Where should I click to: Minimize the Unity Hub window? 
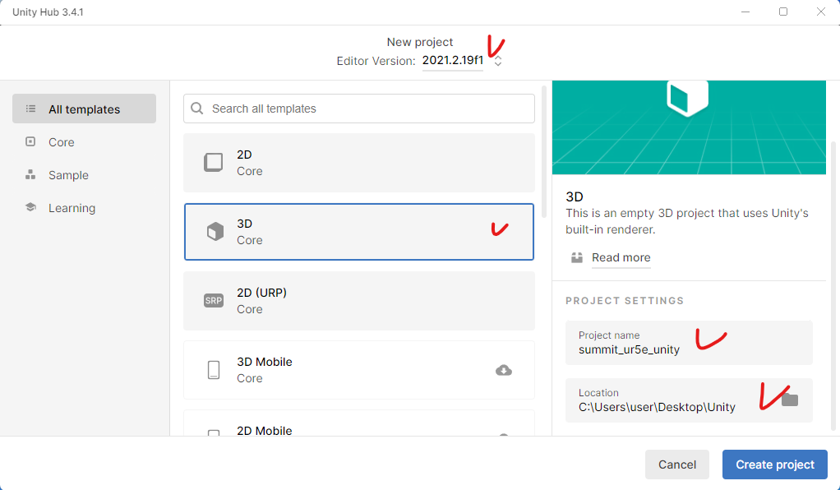[x=745, y=12]
